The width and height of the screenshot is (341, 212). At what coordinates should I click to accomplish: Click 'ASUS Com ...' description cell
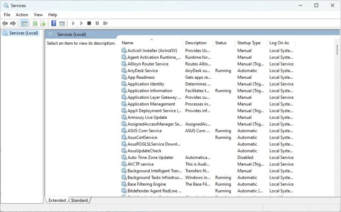point(197,131)
